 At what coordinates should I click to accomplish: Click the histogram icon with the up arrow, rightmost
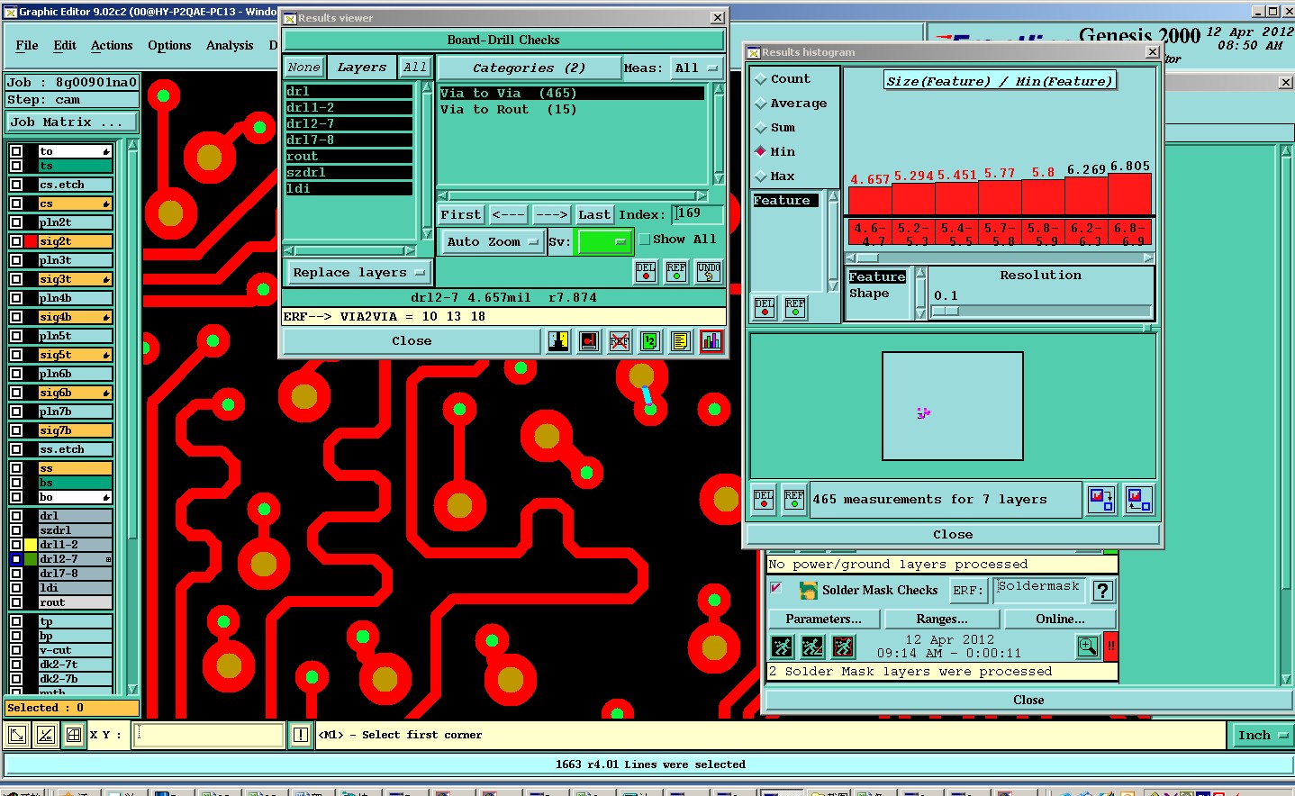point(1139,499)
